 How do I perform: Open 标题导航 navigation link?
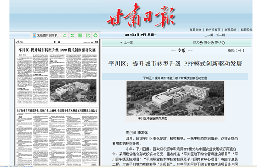coord(246,30)
